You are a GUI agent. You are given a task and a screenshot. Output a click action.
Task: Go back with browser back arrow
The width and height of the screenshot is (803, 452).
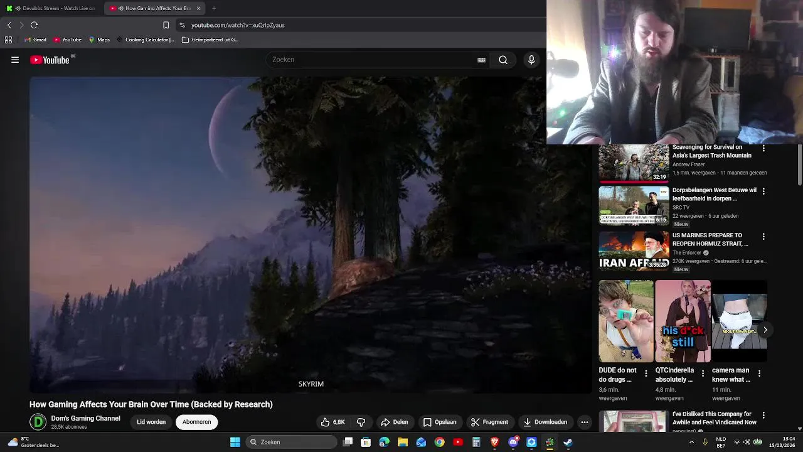tap(9, 25)
